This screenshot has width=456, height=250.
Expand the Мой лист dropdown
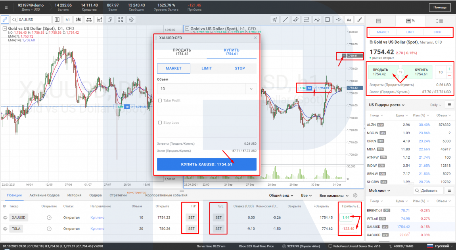379,190
